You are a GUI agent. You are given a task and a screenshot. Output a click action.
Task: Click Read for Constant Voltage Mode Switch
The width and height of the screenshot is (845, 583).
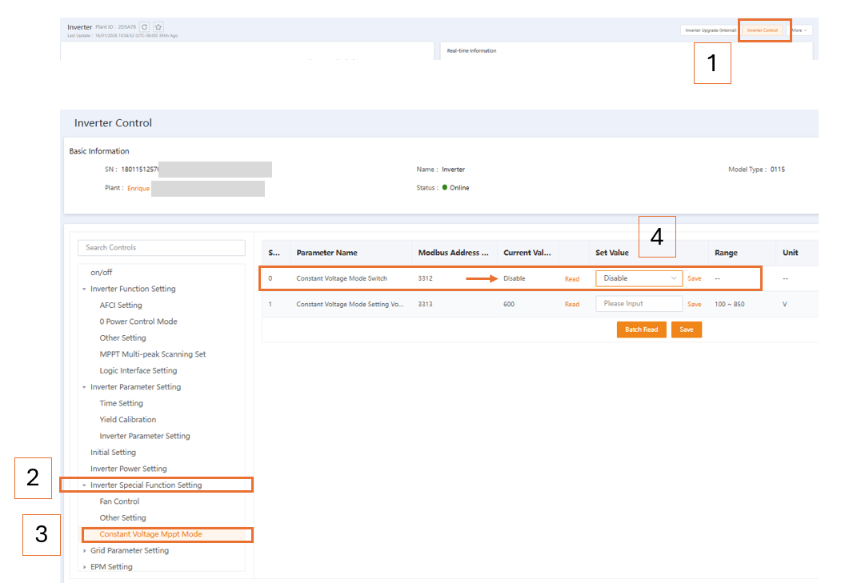point(572,279)
